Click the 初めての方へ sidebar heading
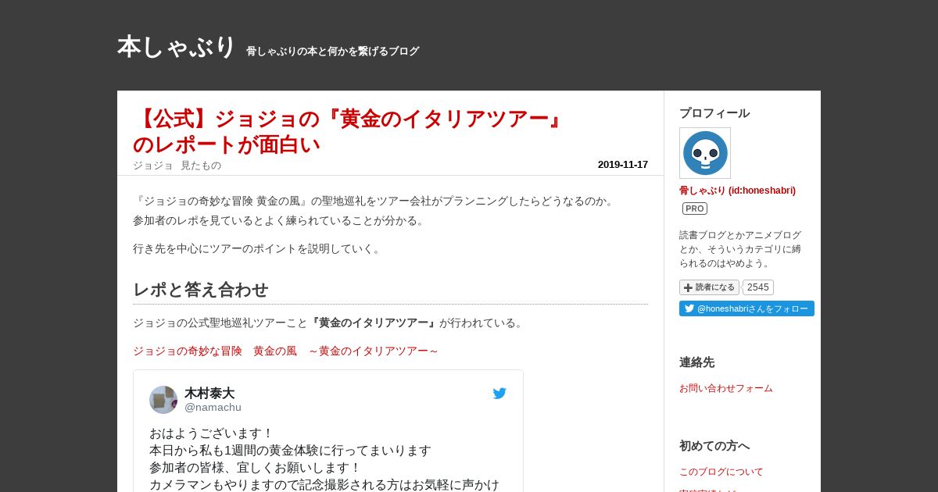The image size is (938, 492). tap(714, 446)
